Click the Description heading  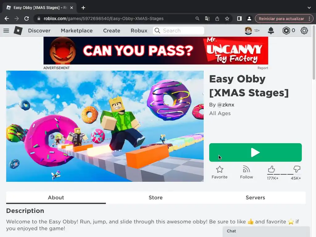(x=25, y=211)
